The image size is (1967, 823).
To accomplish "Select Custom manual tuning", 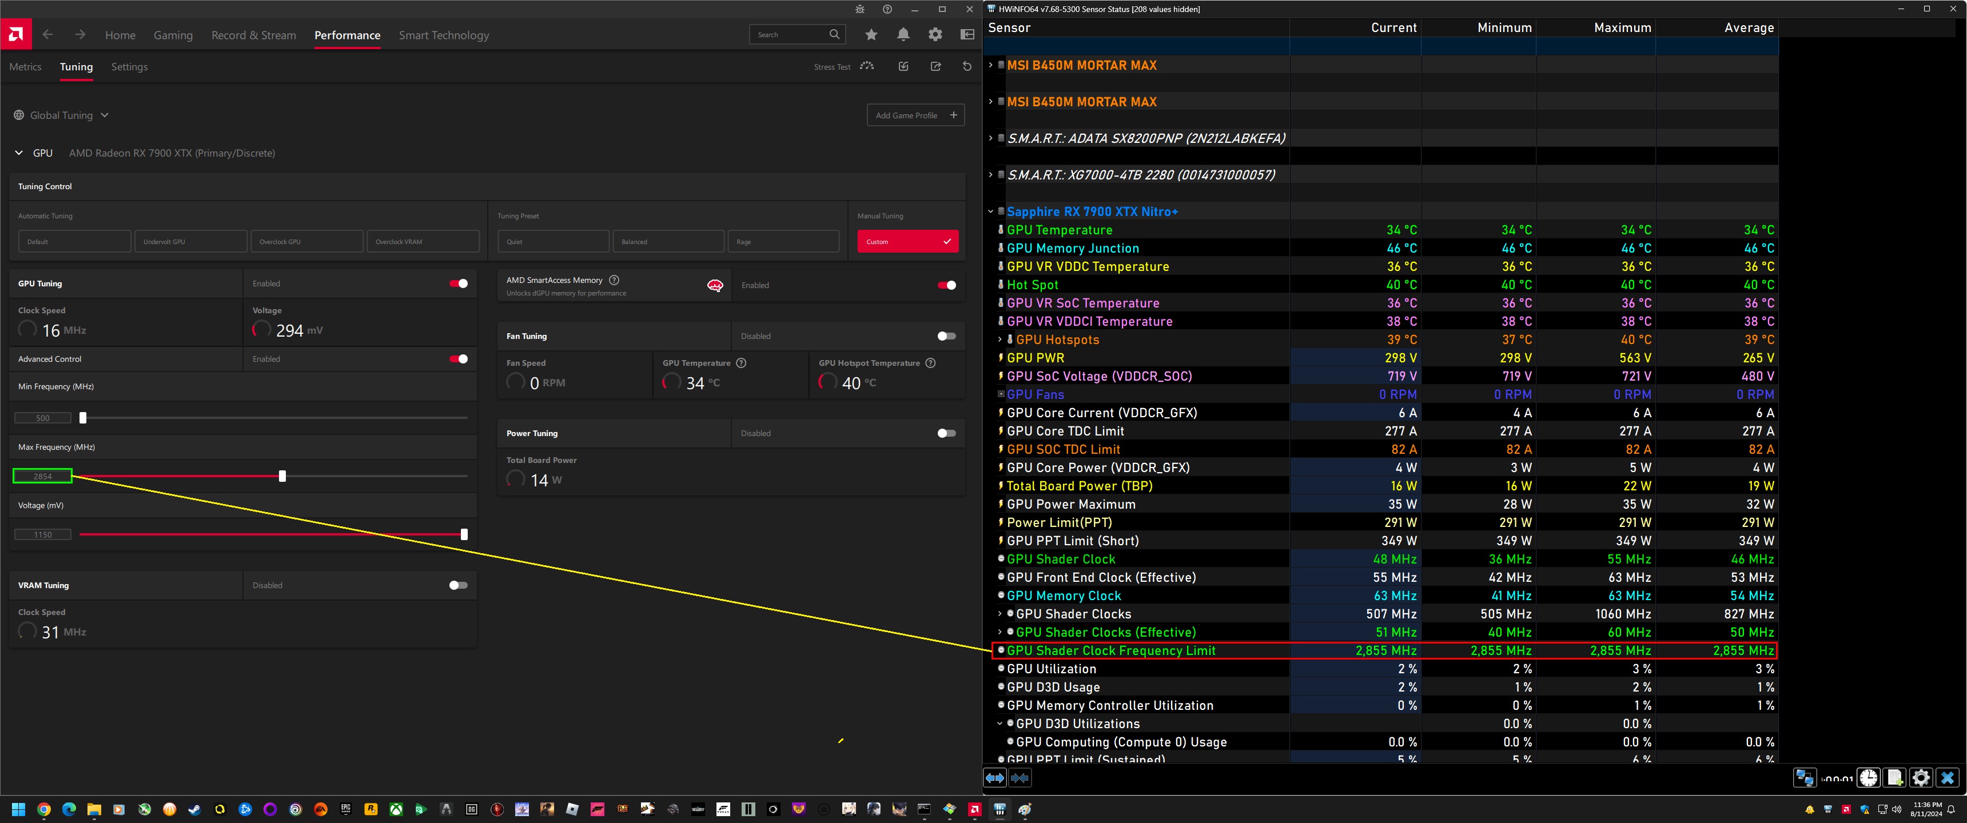I will point(907,241).
